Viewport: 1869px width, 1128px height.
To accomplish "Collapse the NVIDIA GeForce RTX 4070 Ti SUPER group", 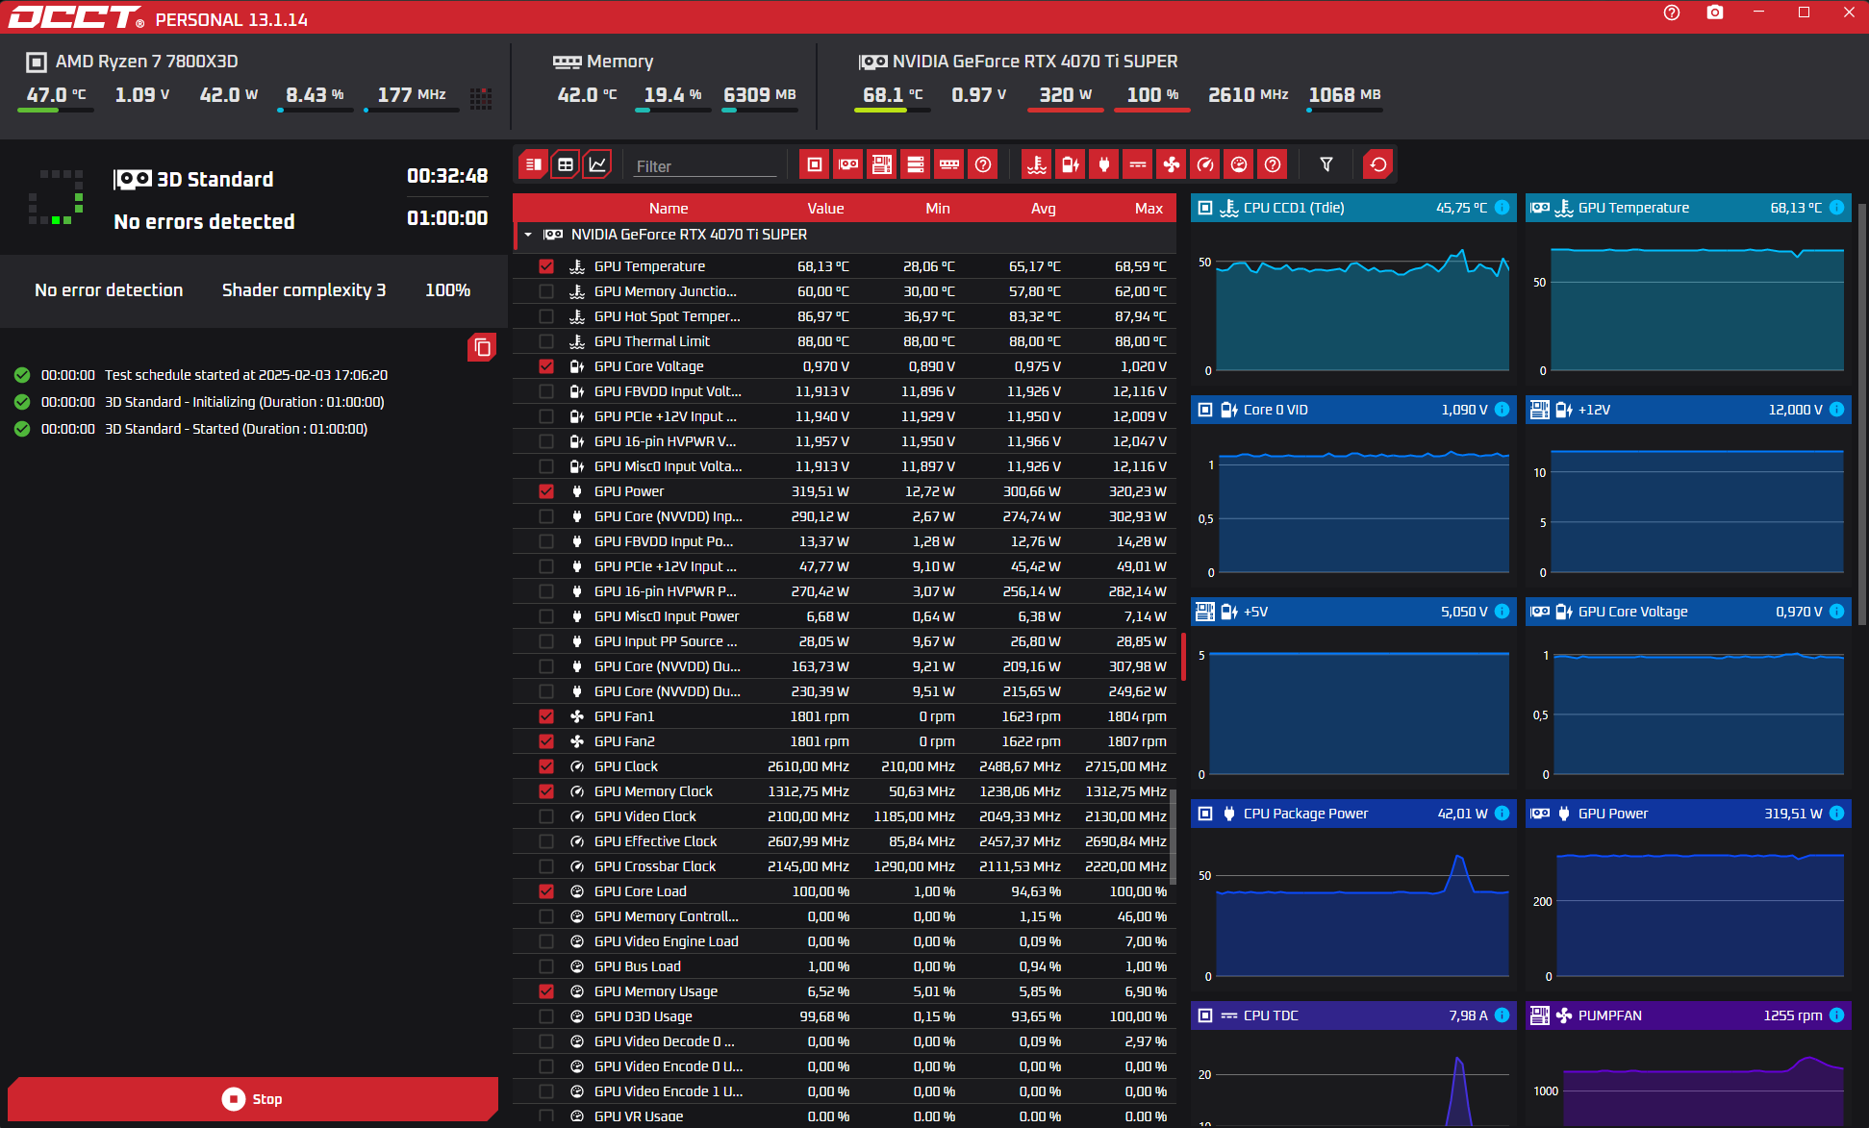I will (528, 235).
